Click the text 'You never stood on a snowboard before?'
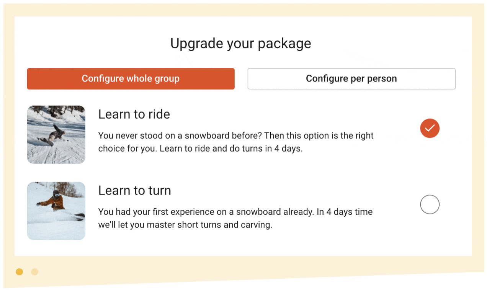The image size is (487, 294). click(180, 136)
